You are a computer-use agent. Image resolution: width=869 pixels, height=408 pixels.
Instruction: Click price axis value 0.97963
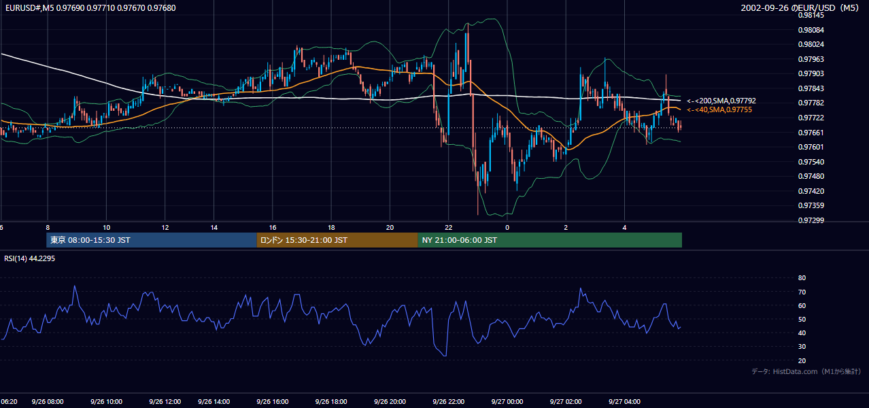click(811, 59)
